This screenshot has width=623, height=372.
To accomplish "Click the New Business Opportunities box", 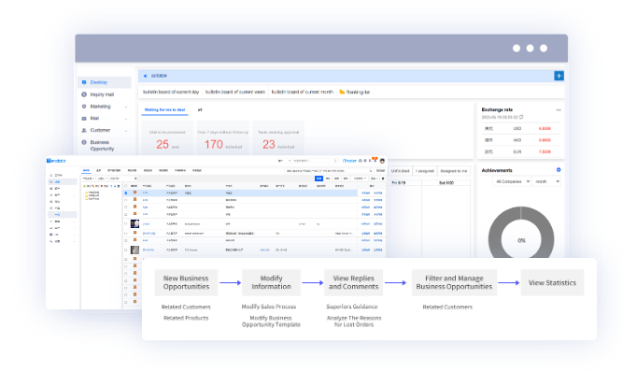I will pos(186,282).
